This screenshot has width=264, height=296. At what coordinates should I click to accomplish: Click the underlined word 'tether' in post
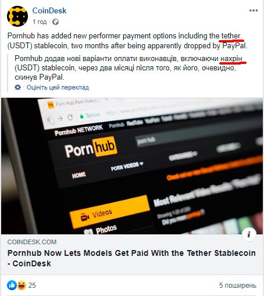231,36
